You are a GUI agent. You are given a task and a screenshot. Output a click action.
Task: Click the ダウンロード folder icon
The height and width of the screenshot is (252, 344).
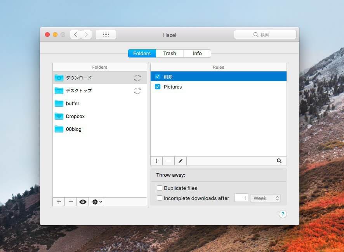coord(59,78)
